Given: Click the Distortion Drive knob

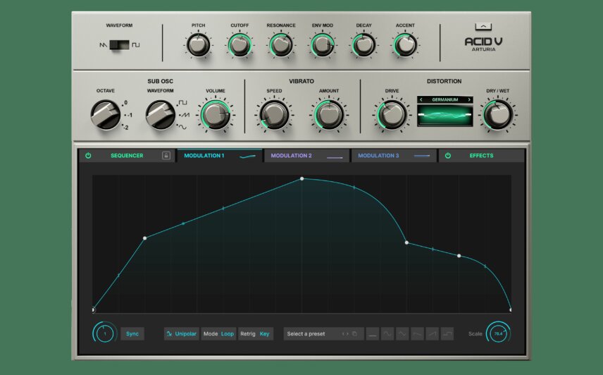Looking at the screenshot, I should click(392, 115).
